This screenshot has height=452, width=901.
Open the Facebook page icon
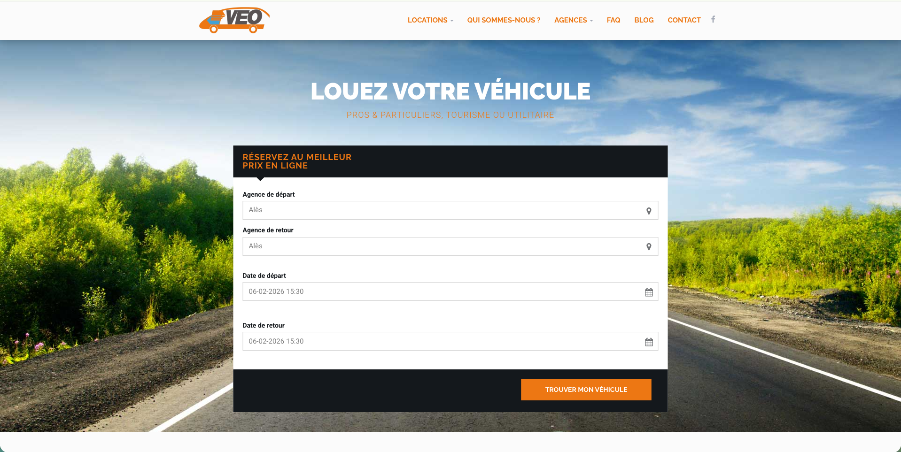[713, 19]
